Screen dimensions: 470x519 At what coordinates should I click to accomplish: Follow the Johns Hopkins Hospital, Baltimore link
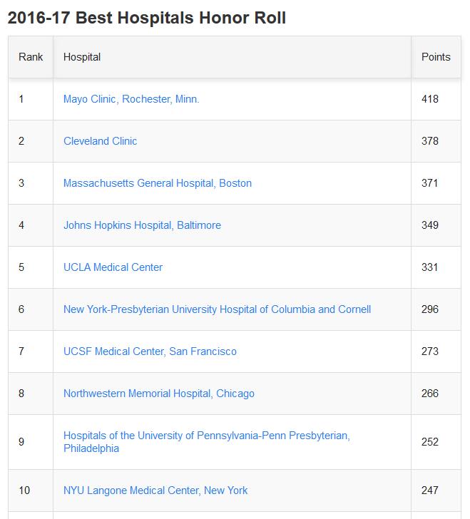click(x=142, y=225)
